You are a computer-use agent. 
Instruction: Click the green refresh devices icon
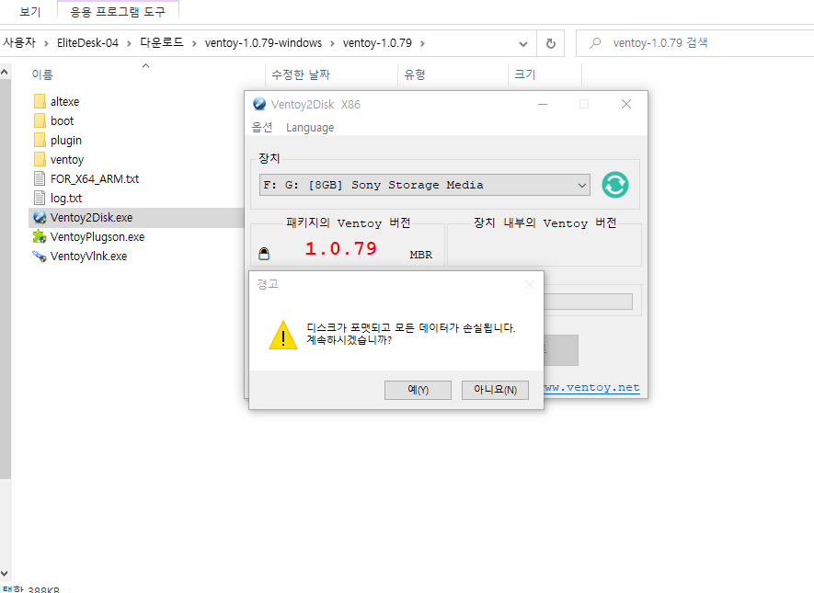tap(615, 185)
